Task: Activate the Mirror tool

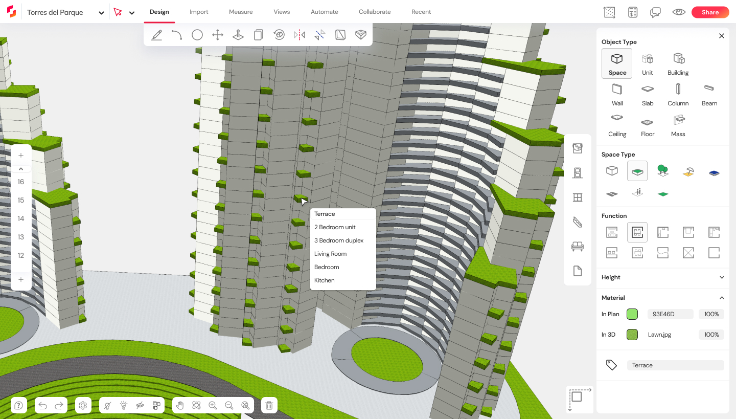Action: click(x=300, y=35)
